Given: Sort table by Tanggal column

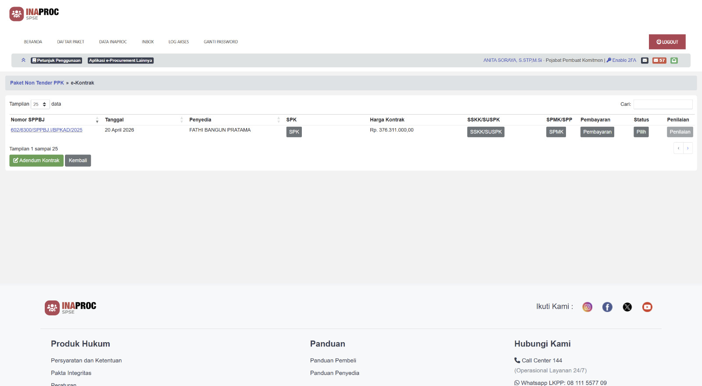Looking at the screenshot, I should (143, 120).
